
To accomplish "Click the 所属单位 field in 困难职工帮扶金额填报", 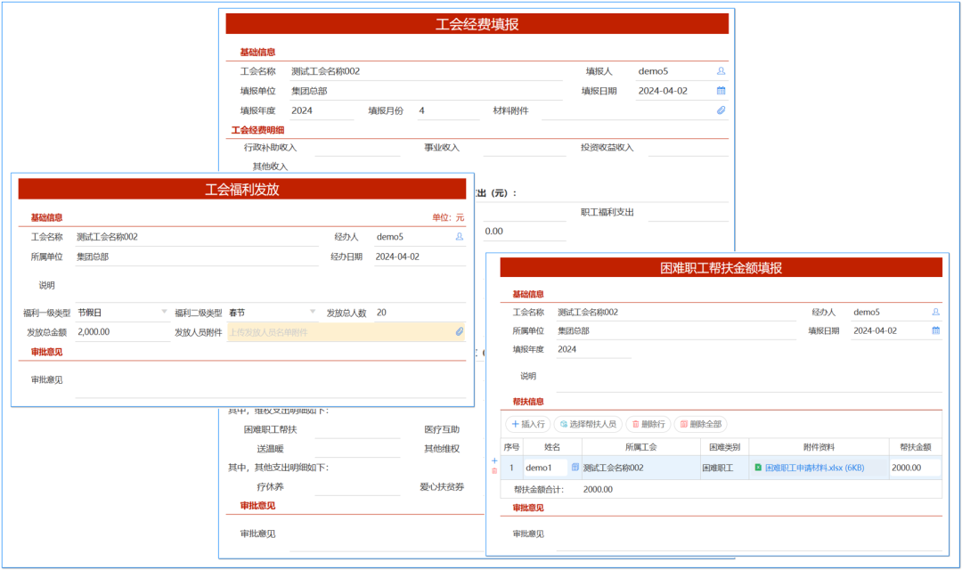I will point(676,330).
